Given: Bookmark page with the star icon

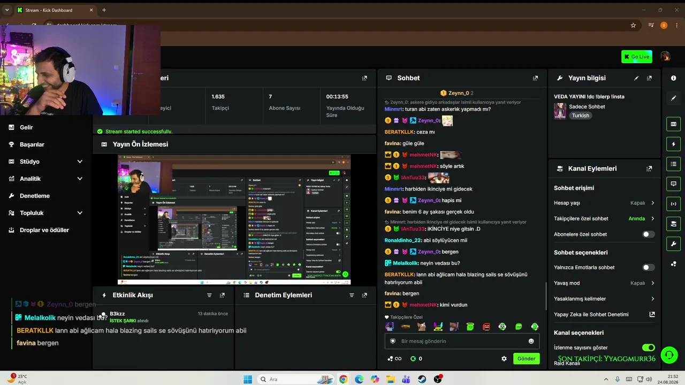Looking at the screenshot, I should [x=633, y=25].
